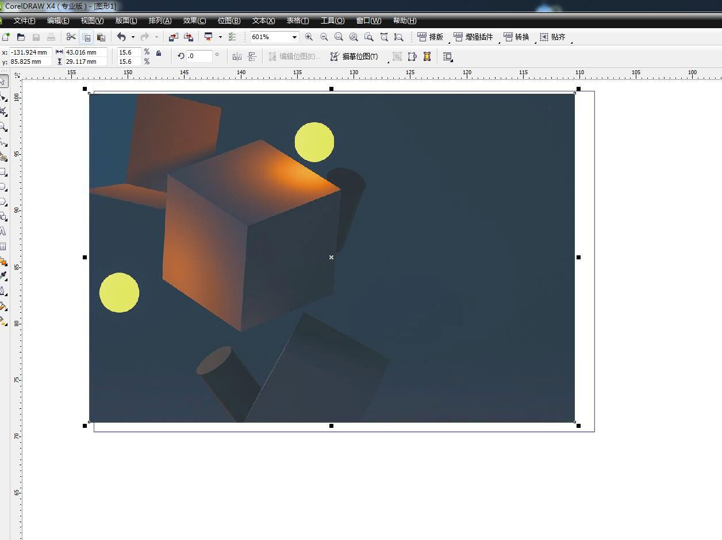This screenshot has height=540, width=722.
Task: Expand the undo history dropdown arrow
Action: point(133,37)
